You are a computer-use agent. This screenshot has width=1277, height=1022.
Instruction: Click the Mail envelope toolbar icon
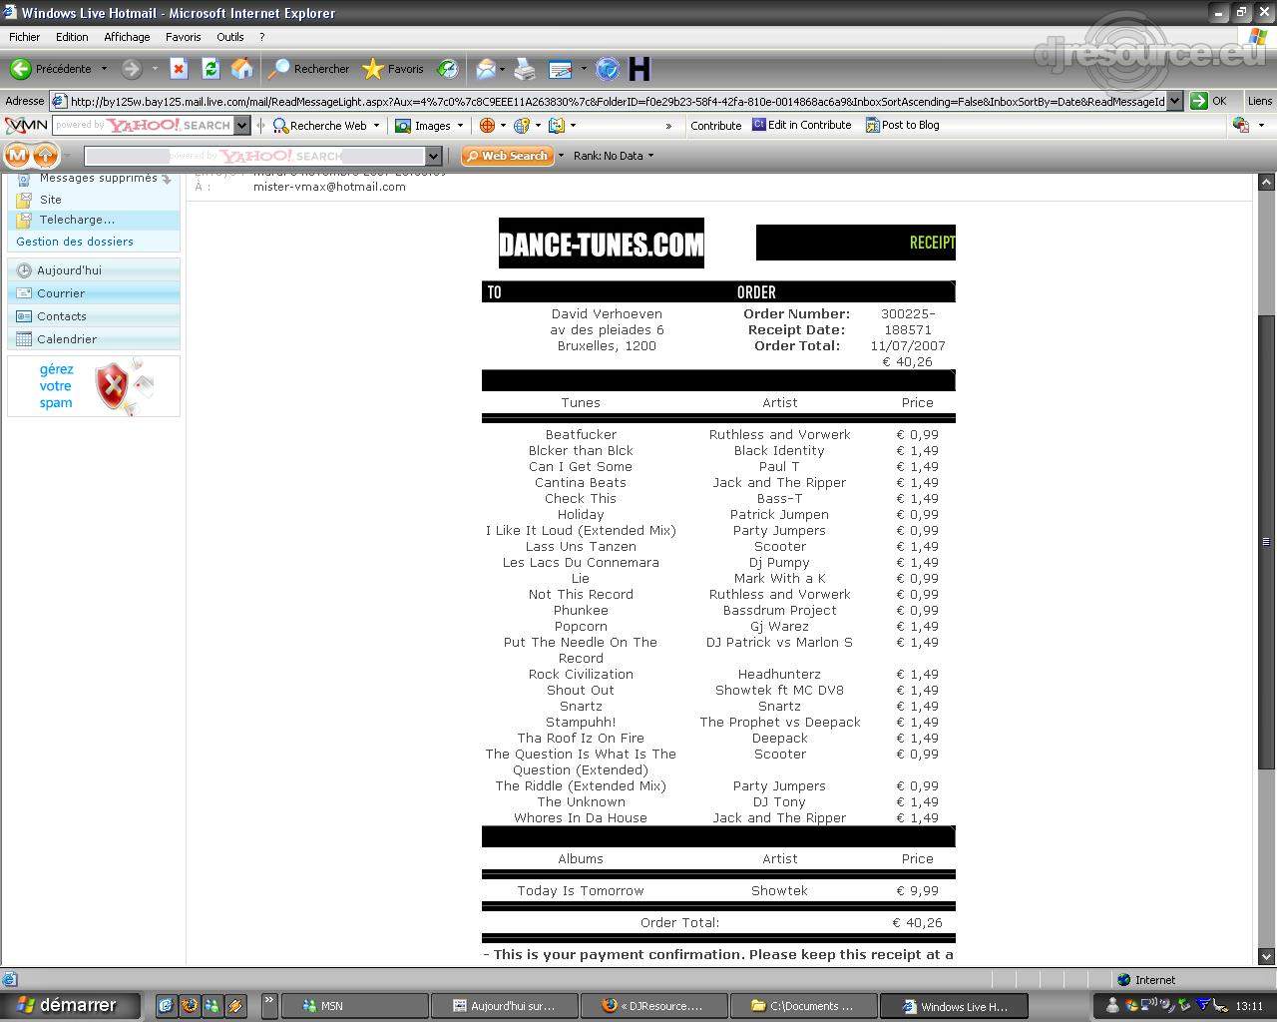pos(486,69)
